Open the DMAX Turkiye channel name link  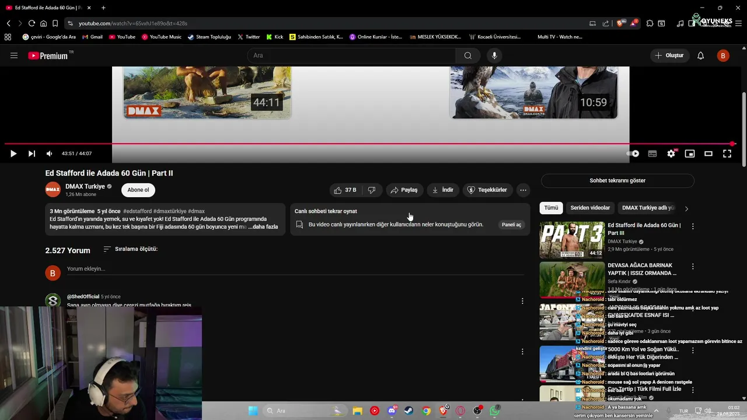(85, 187)
